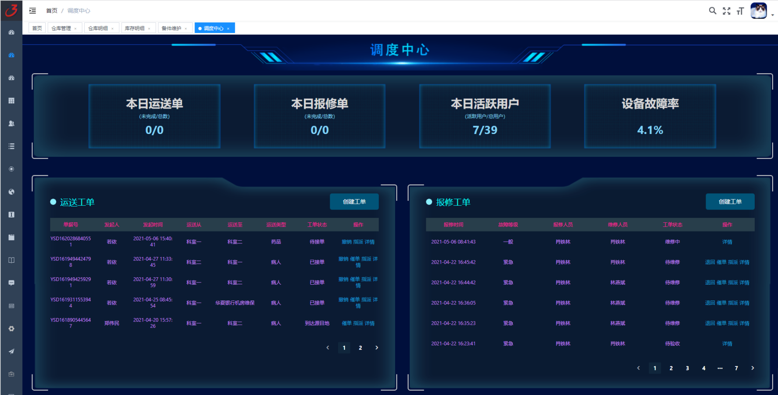Click 创建工单 in the 运送工单 panel
Viewport: 778px width, 395px height.
354,202
